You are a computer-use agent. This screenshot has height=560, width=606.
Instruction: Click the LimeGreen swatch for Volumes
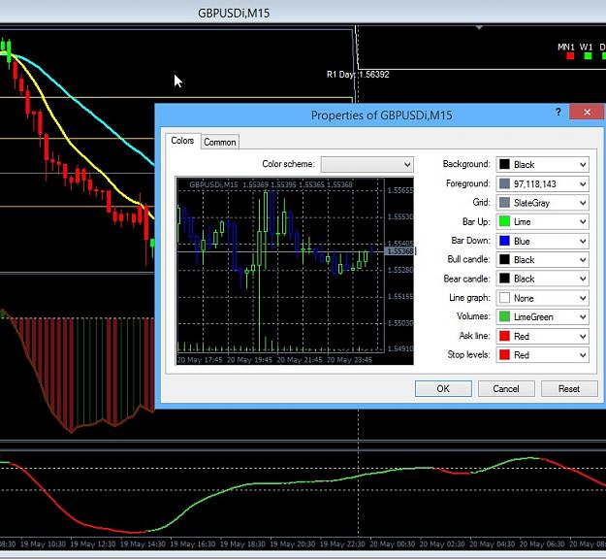504,316
